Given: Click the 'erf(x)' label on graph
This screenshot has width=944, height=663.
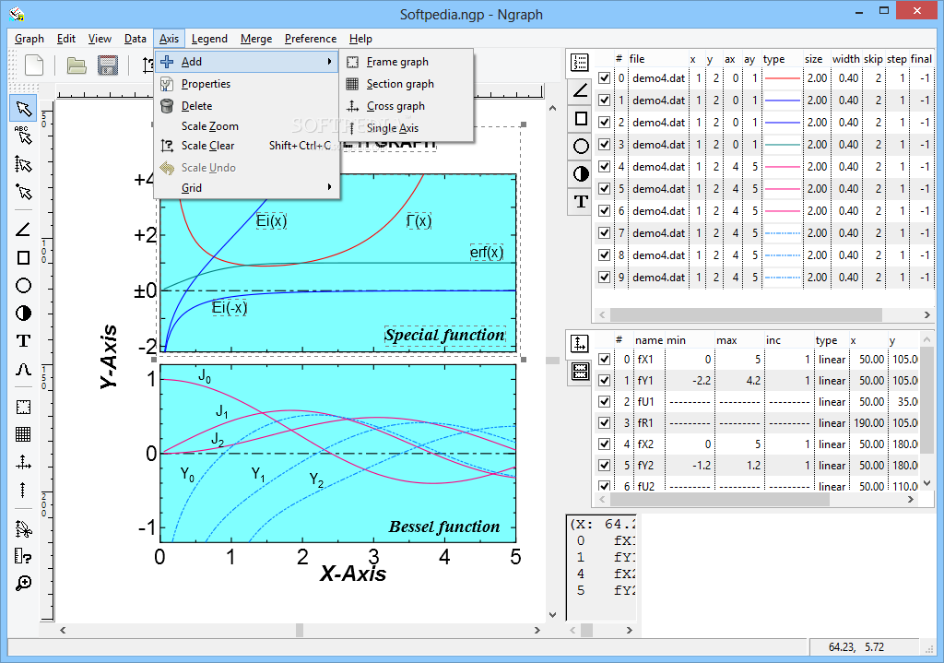Looking at the screenshot, I should [x=487, y=252].
